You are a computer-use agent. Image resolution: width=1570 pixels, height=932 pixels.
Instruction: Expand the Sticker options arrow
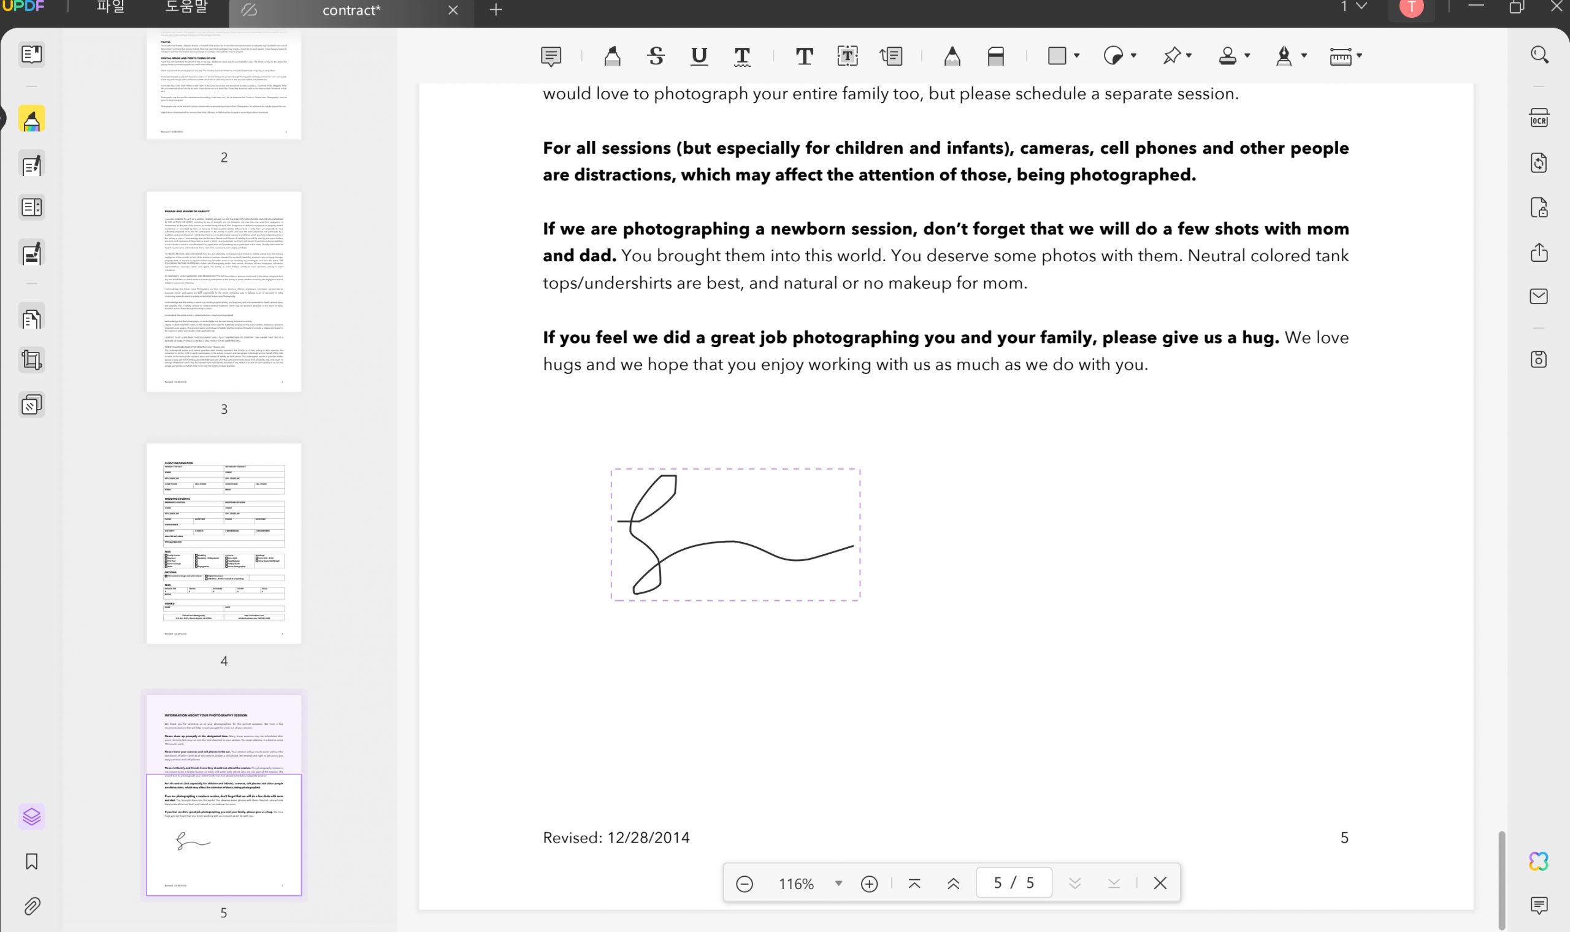tap(1133, 56)
